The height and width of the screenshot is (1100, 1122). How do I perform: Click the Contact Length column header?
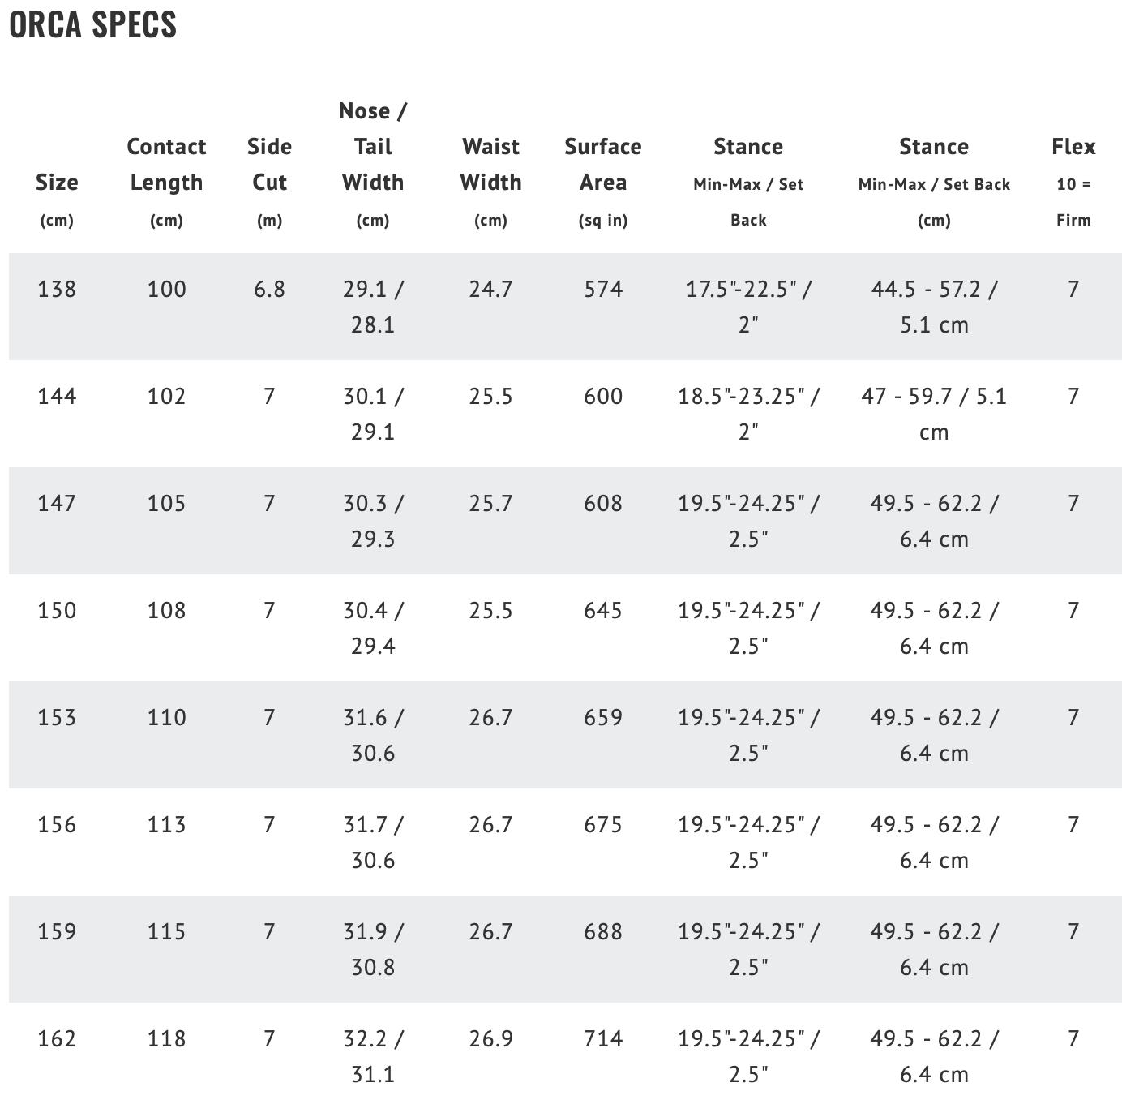[x=166, y=165]
